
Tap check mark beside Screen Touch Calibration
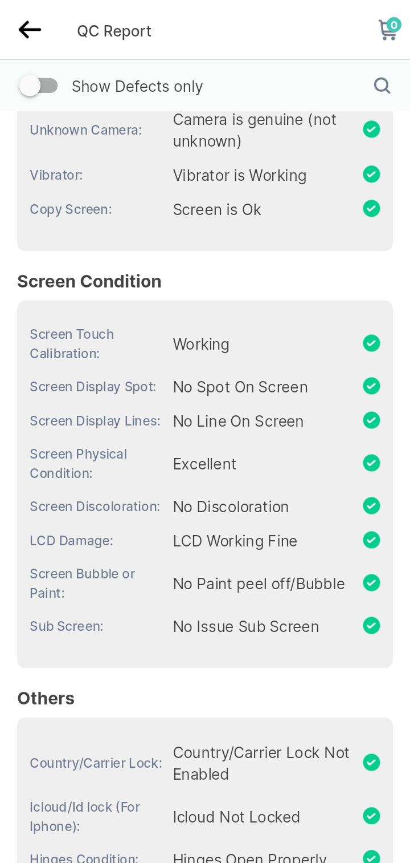pos(371,343)
